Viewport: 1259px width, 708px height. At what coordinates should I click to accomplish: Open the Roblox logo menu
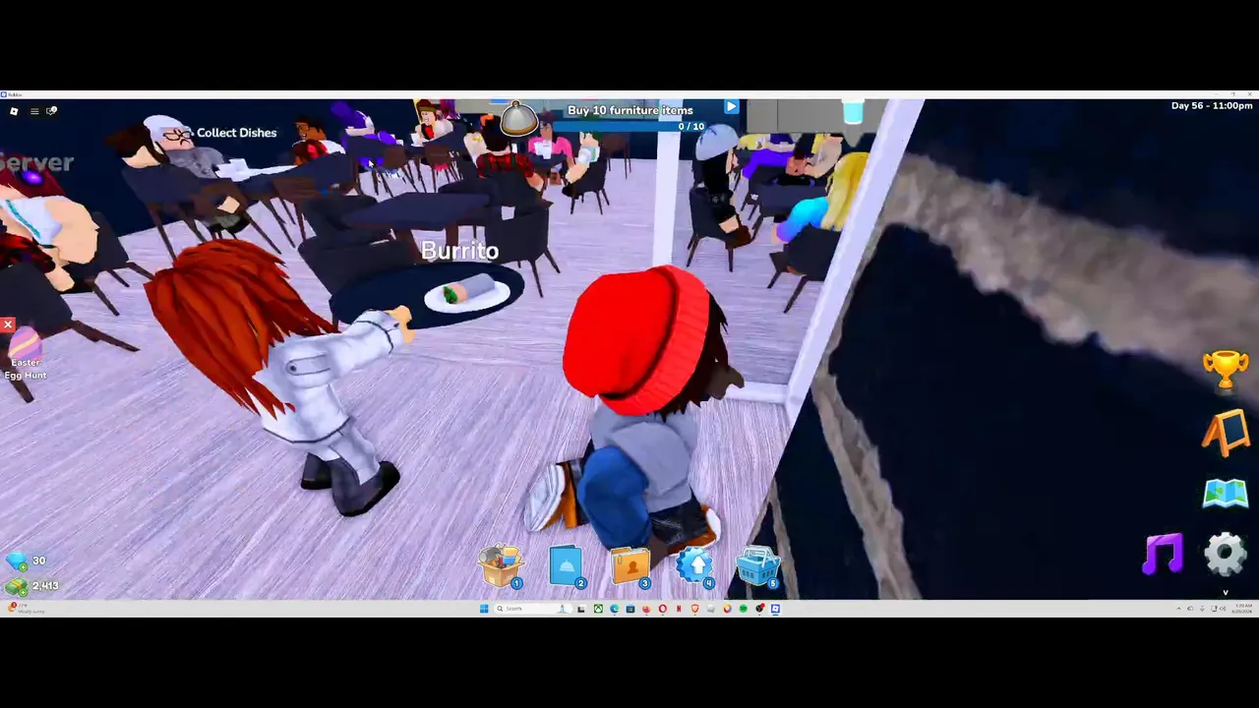[14, 111]
